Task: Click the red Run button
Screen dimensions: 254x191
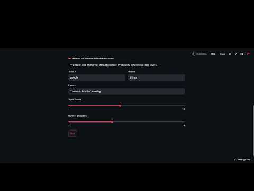Action: (x=72, y=133)
